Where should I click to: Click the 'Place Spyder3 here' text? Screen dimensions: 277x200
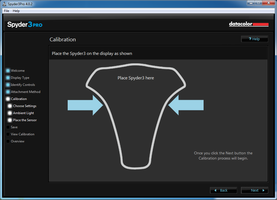(x=136, y=78)
